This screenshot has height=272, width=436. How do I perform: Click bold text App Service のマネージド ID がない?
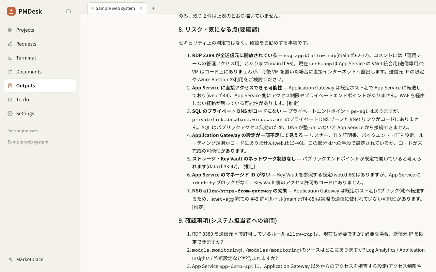point(231,175)
